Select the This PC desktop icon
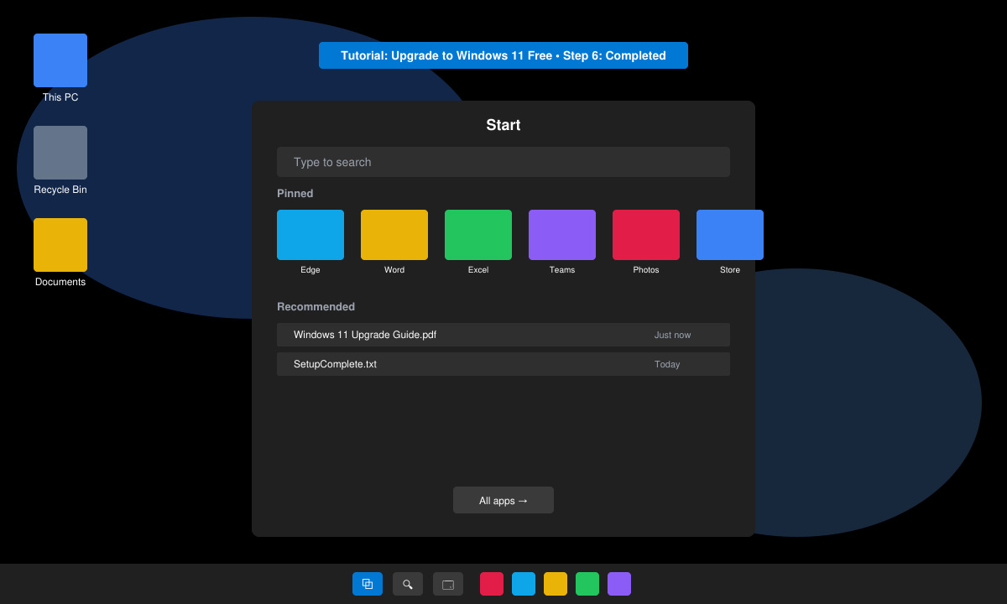Screen dimensions: 1007x604 click(60, 60)
